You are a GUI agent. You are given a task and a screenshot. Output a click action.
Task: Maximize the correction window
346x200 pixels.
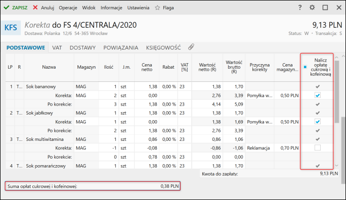[x=325, y=8]
